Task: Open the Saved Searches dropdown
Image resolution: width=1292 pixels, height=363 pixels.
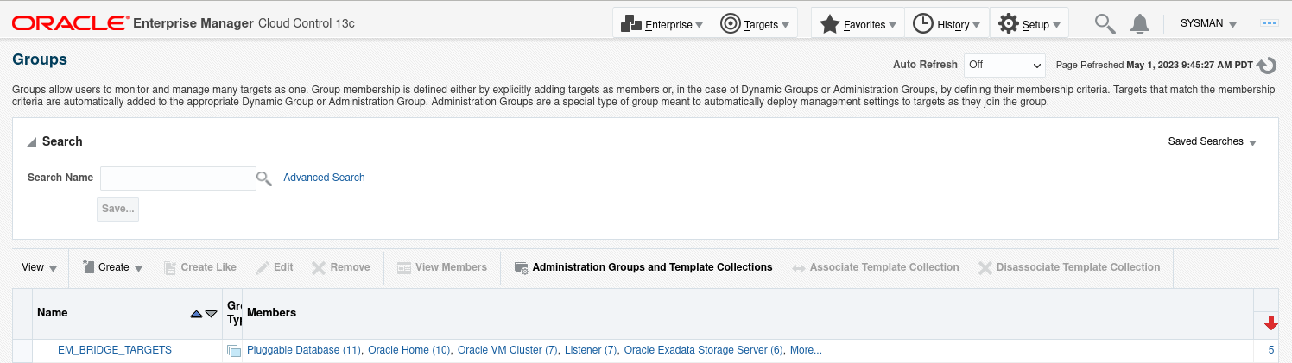Action: [x=1212, y=141]
